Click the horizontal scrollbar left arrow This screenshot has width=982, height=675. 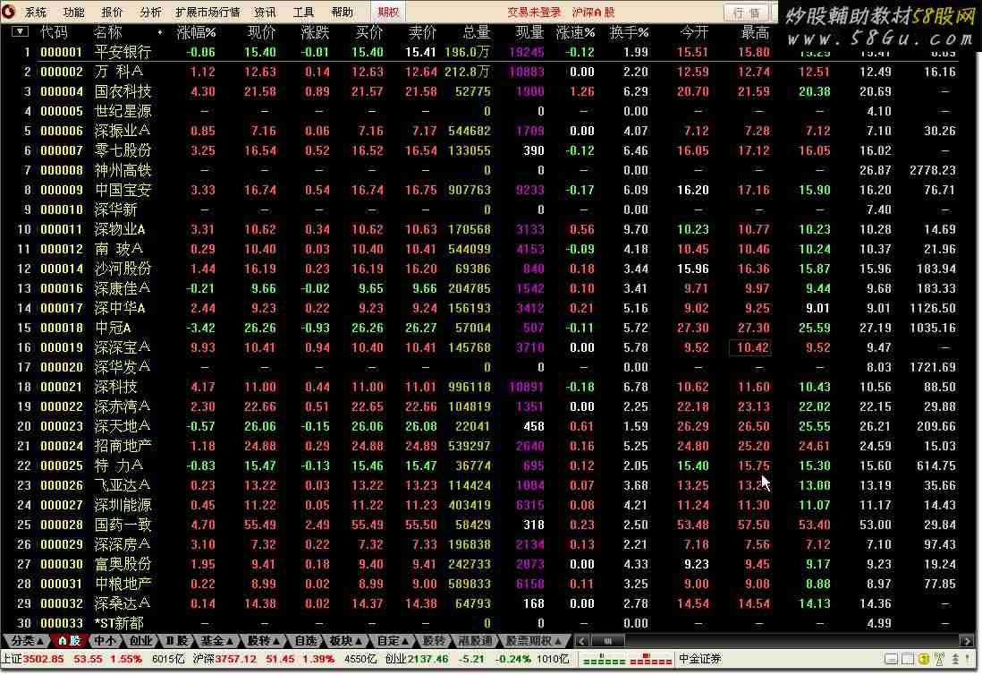(582, 640)
